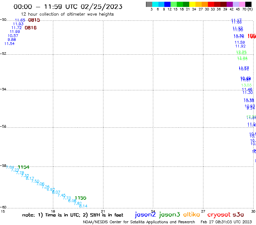Click the 7.73 wave height value
Screen dimensions: 256x225
pyautogui.click(x=67, y=198)
